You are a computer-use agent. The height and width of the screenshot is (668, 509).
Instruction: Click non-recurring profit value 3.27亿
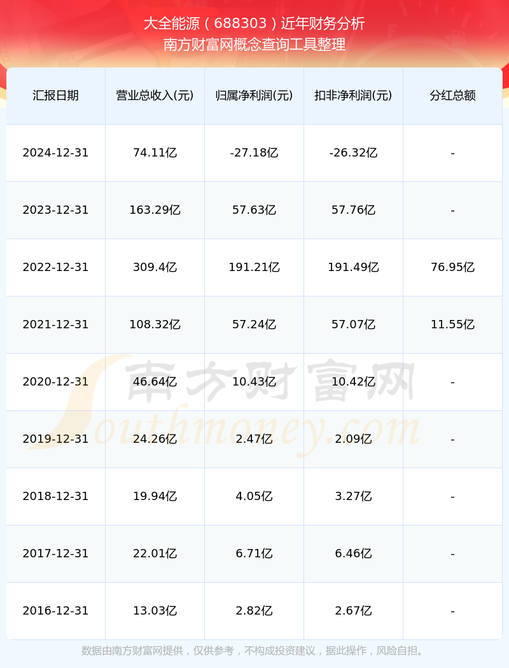[354, 496]
